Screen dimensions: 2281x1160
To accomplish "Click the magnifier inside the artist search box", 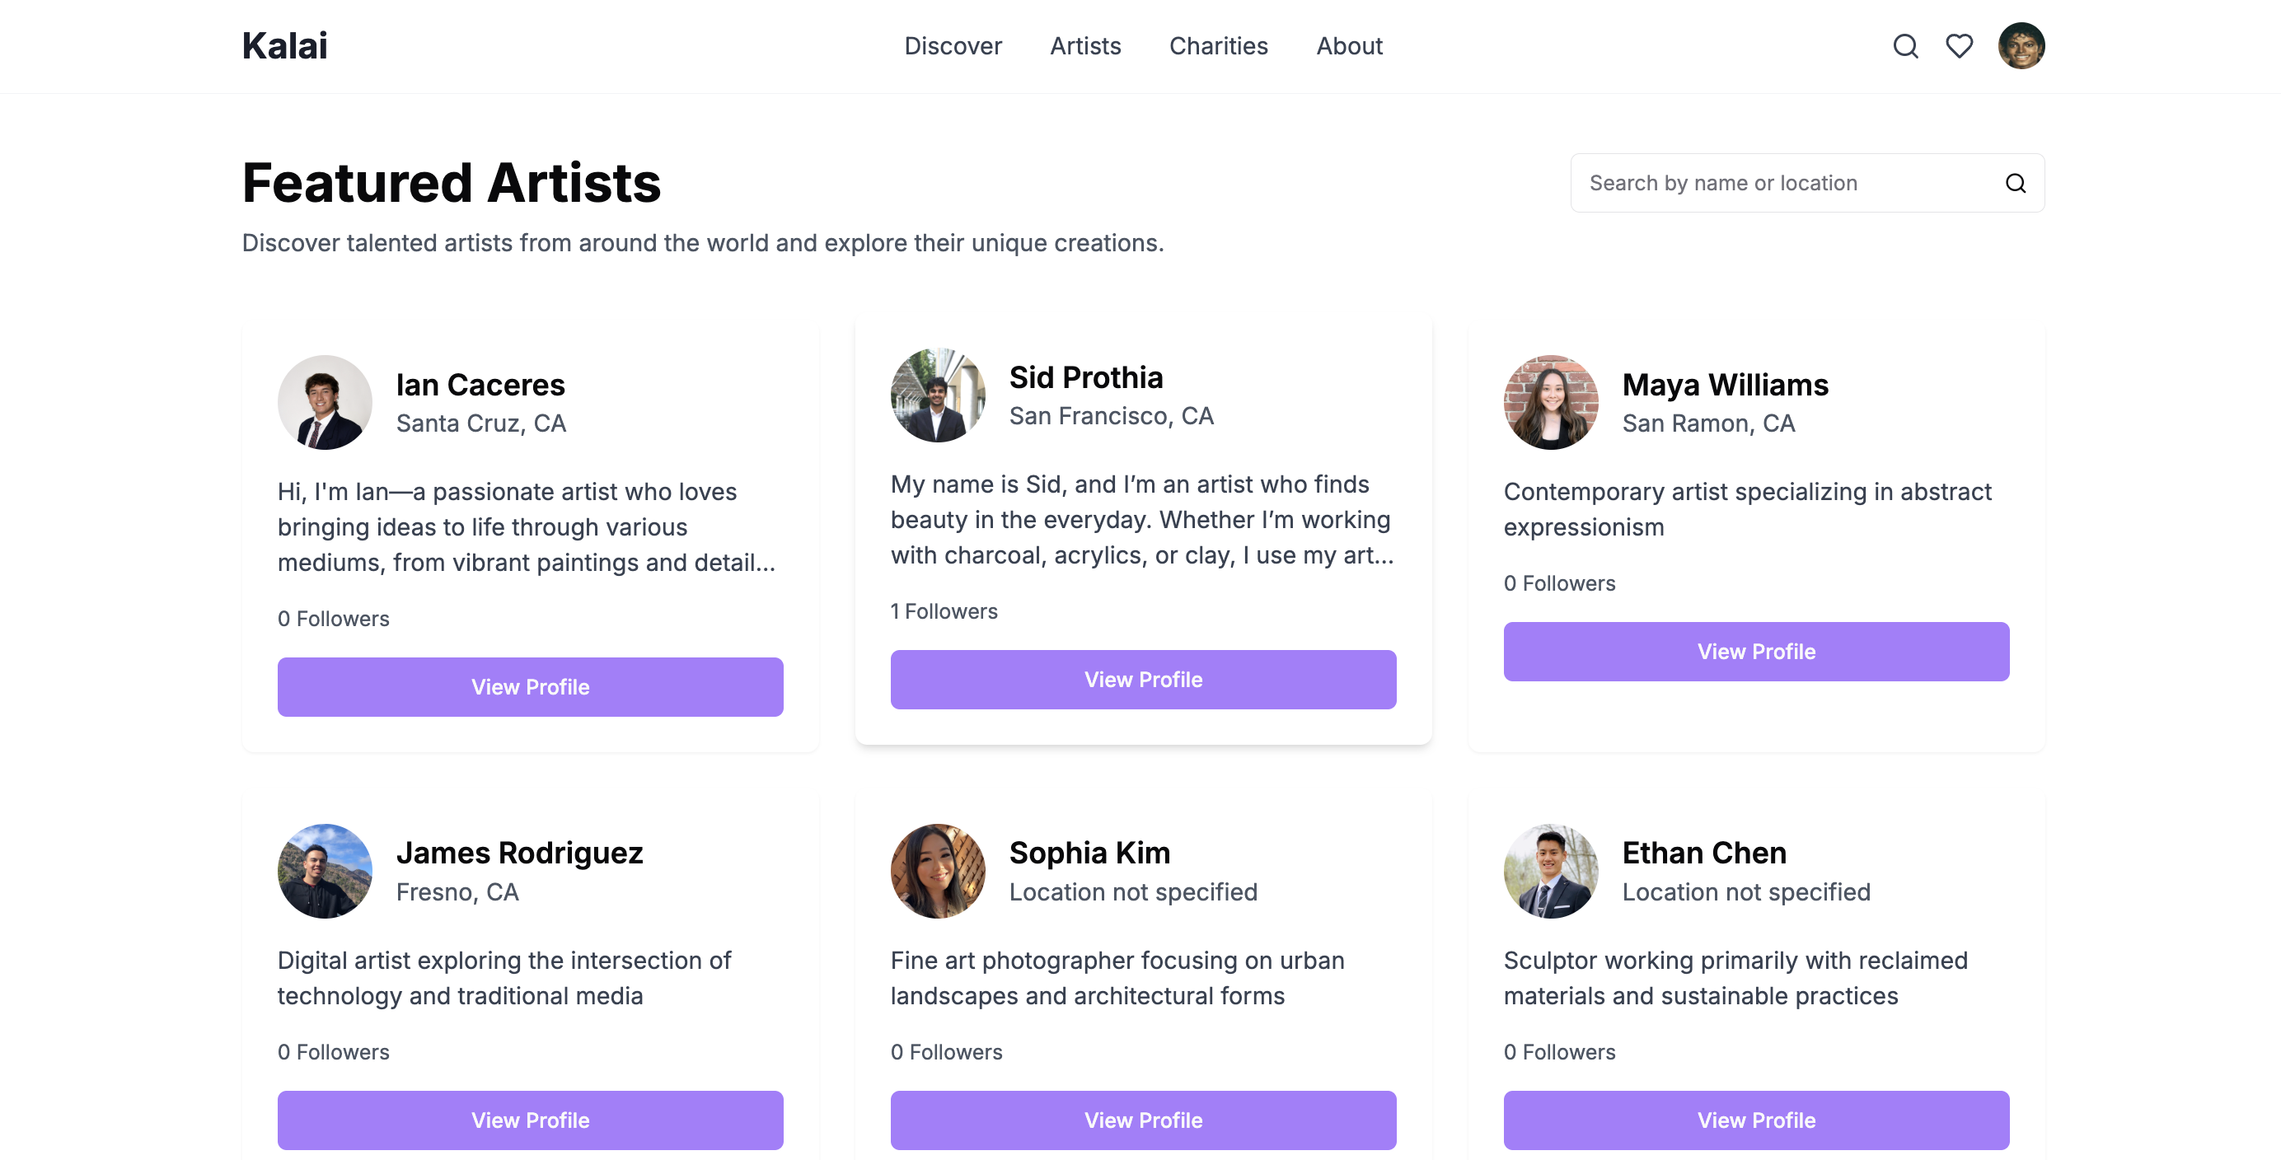I will pos(2016,183).
